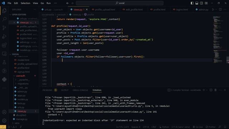Open the Source Control view
The image size is (229, 129).
[x=4, y=28]
